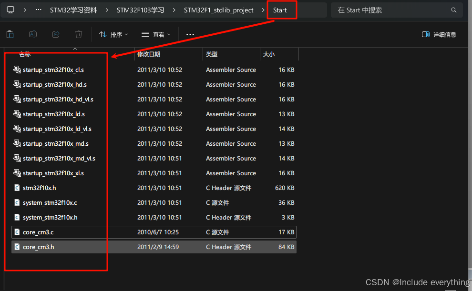Image resolution: width=472 pixels, height=291 pixels.
Task: Expand chevron after the This PC icon
Action: (x=25, y=10)
